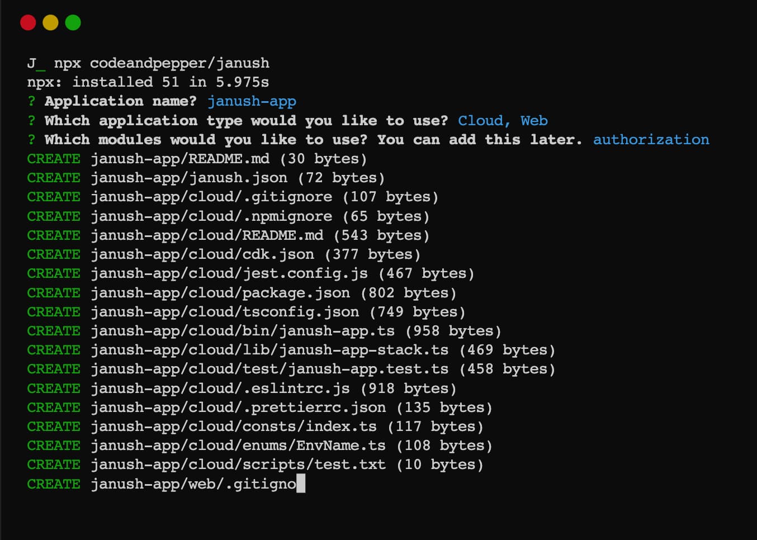
Task: Click the npx codeandpepper/janush command text
Action: [161, 63]
